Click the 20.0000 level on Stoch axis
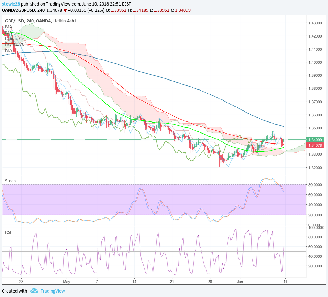328x297 pixels. pos(315,215)
